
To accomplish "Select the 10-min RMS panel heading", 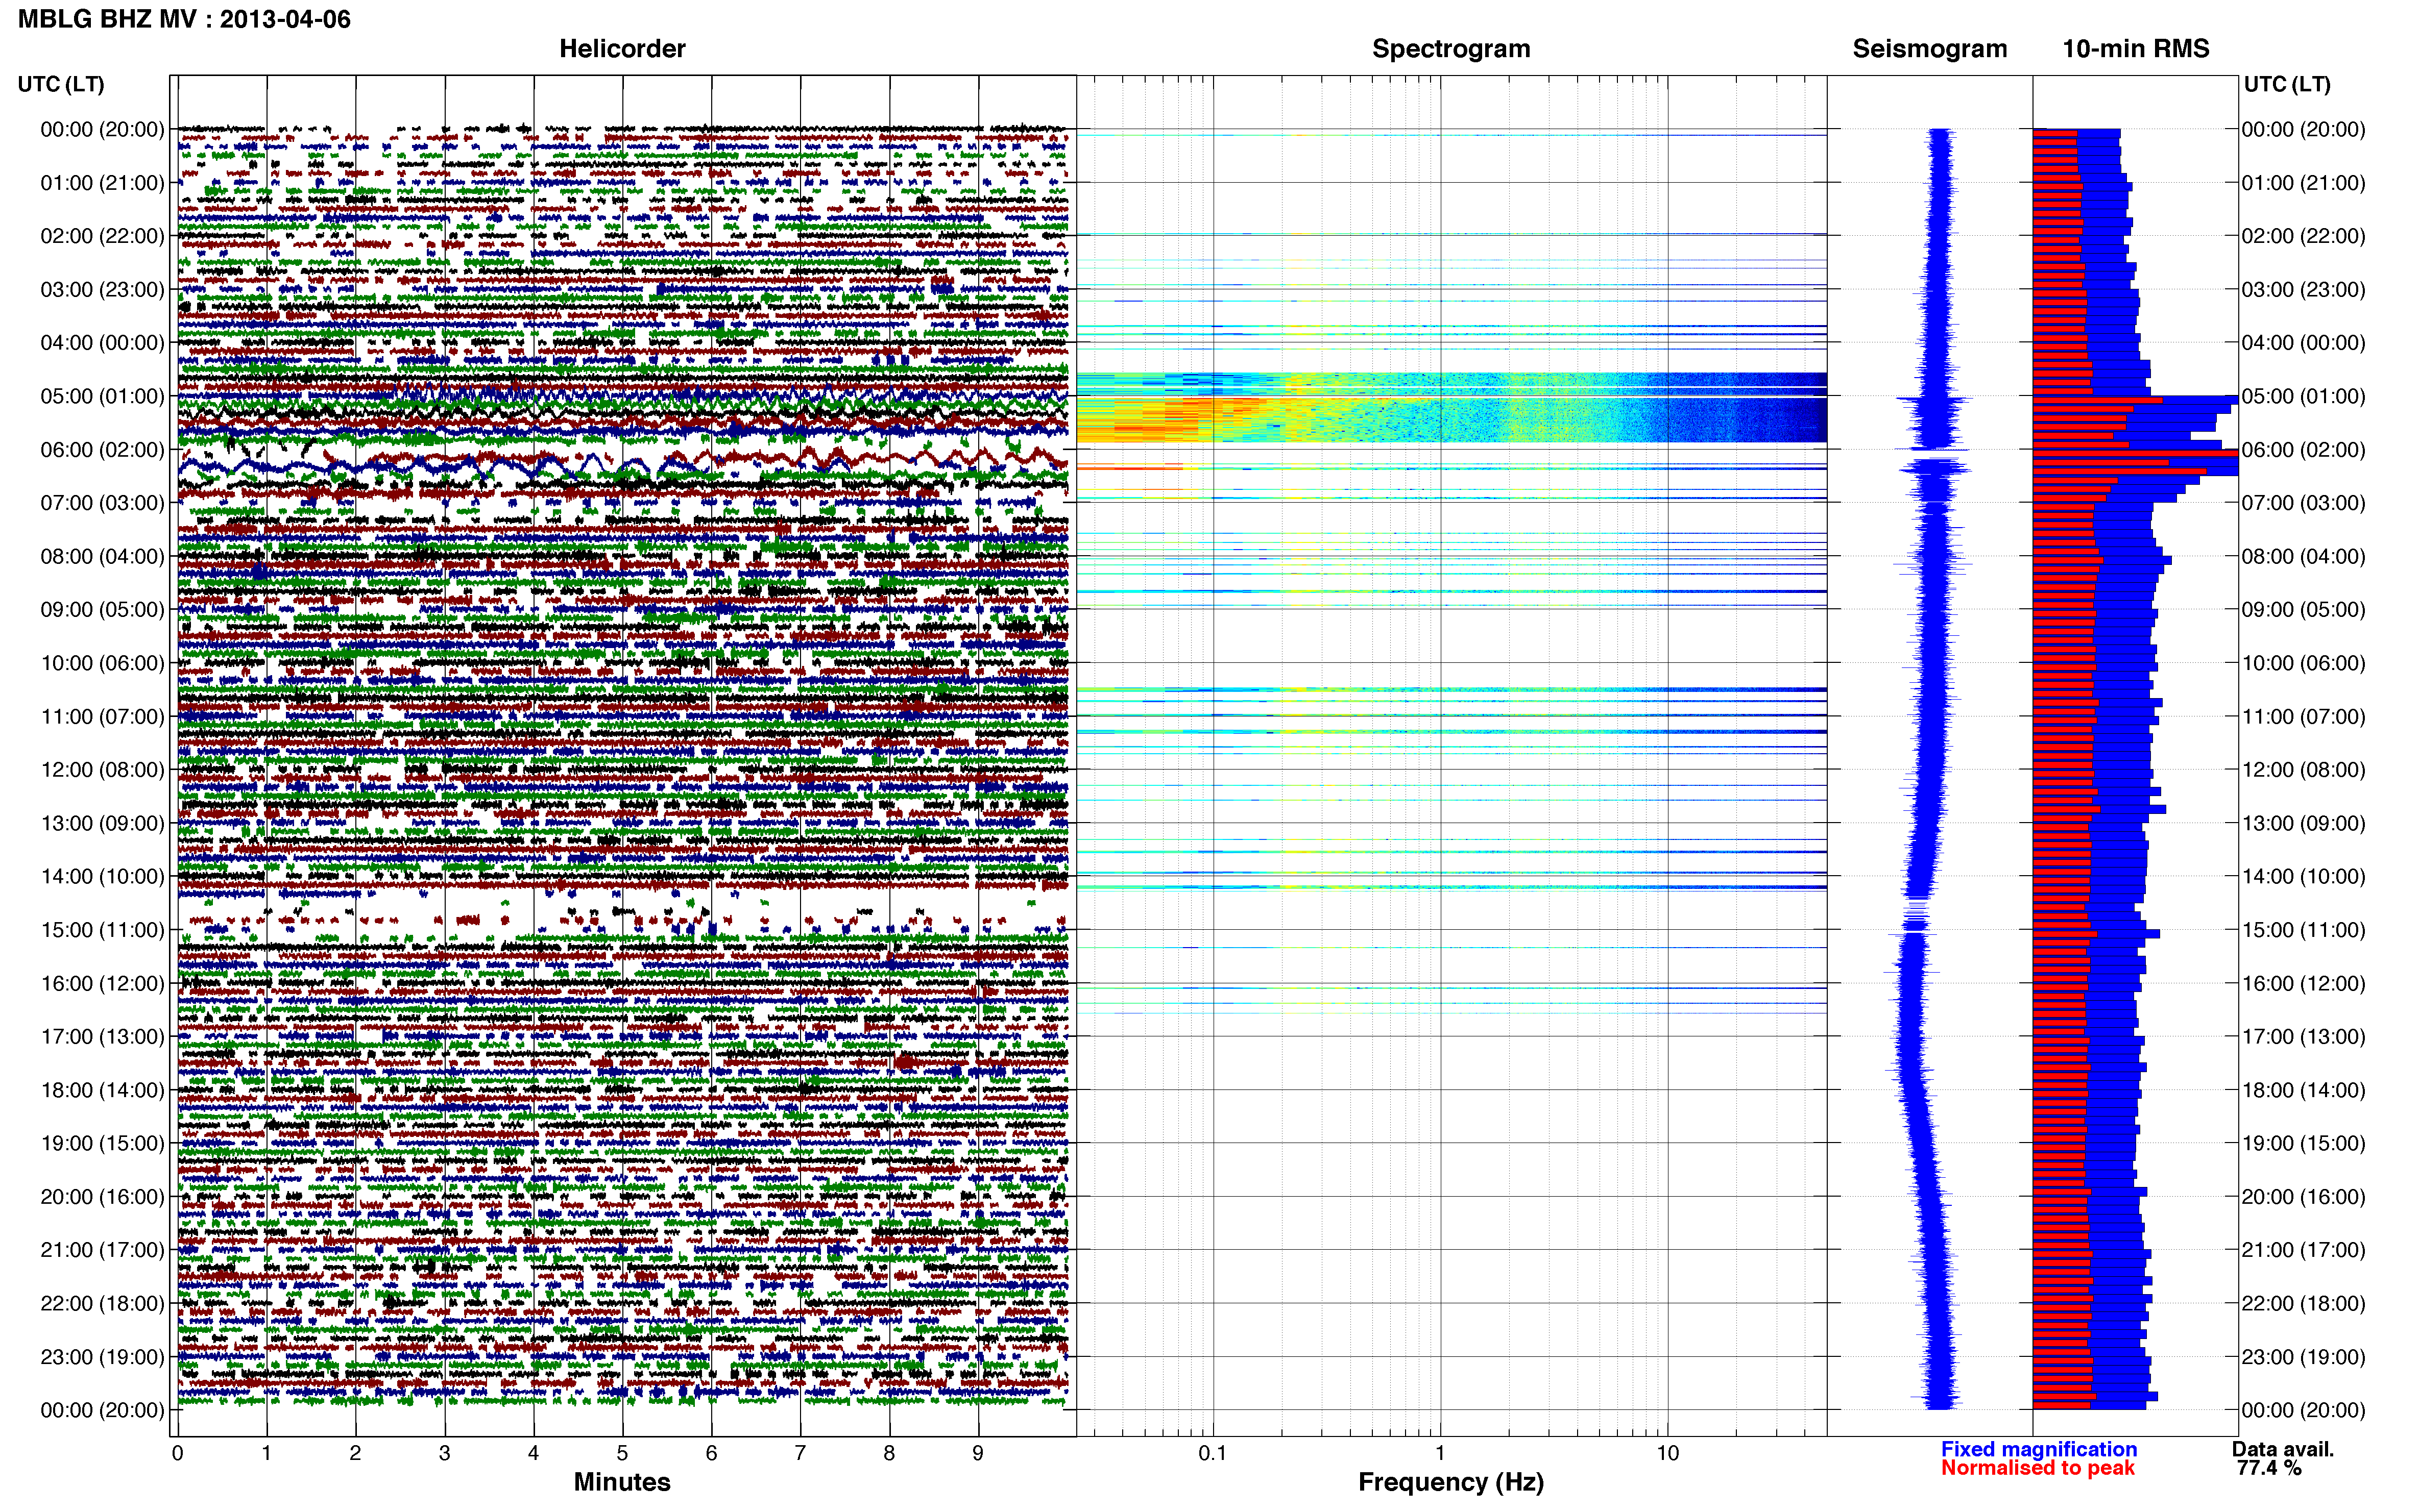I will 2135,48.
